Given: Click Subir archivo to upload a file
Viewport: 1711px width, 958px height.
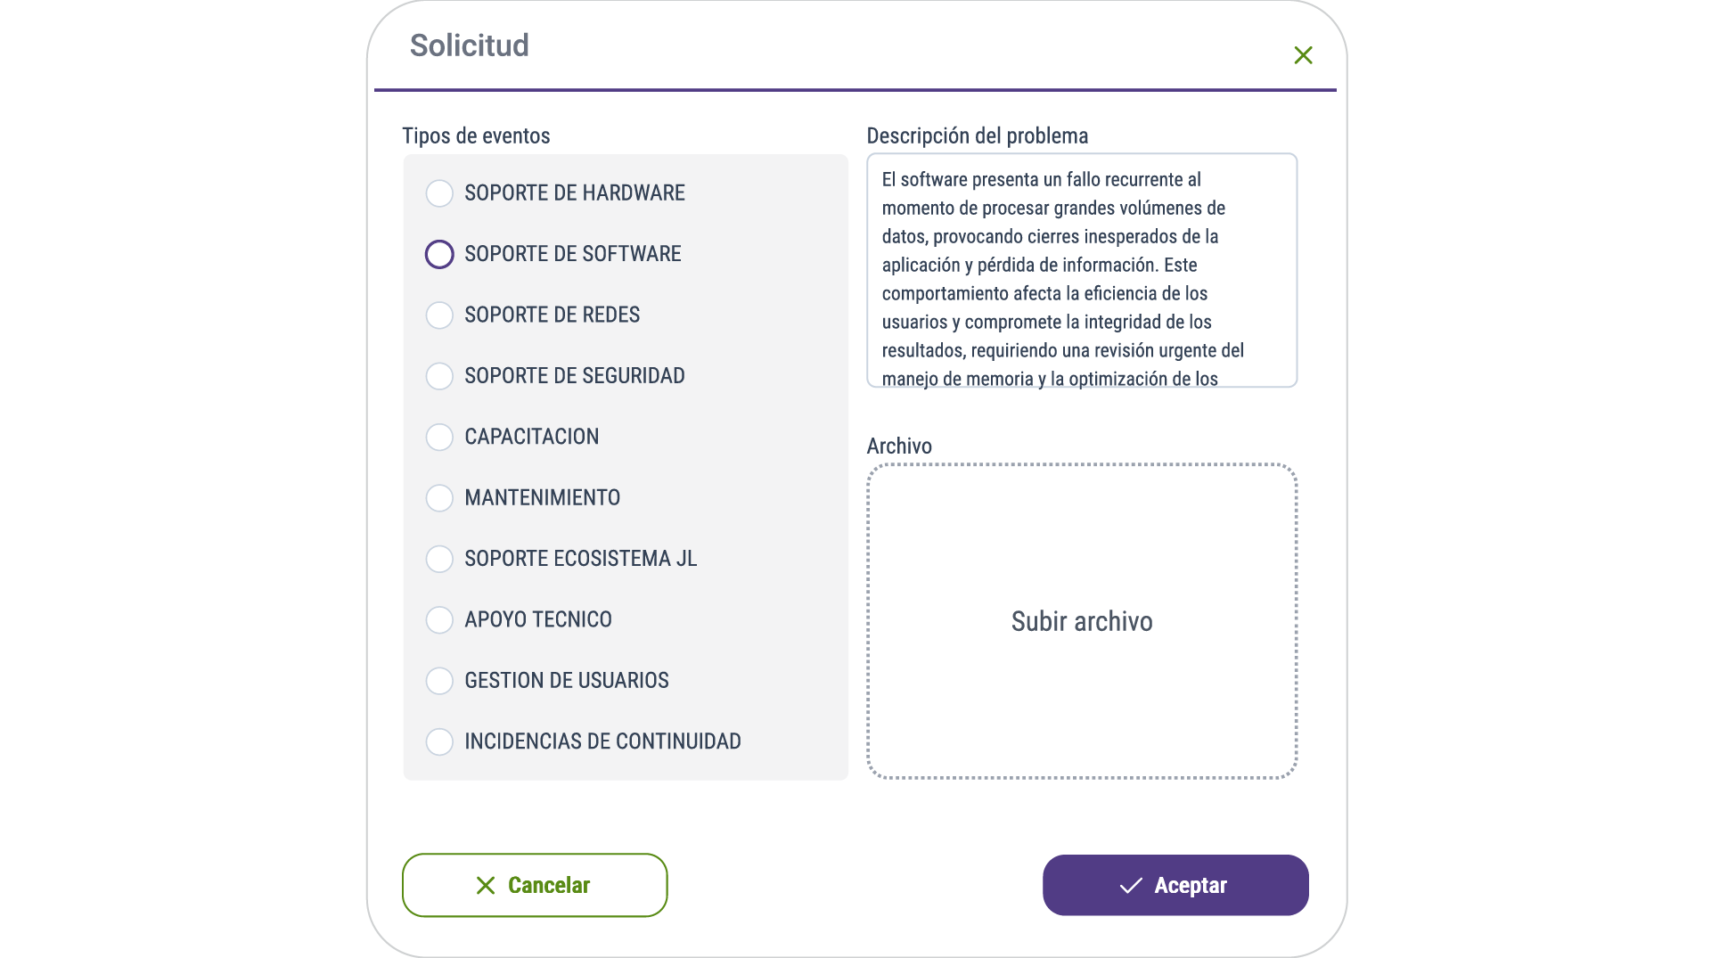Looking at the screenshot, I should tap(1082, 622).
